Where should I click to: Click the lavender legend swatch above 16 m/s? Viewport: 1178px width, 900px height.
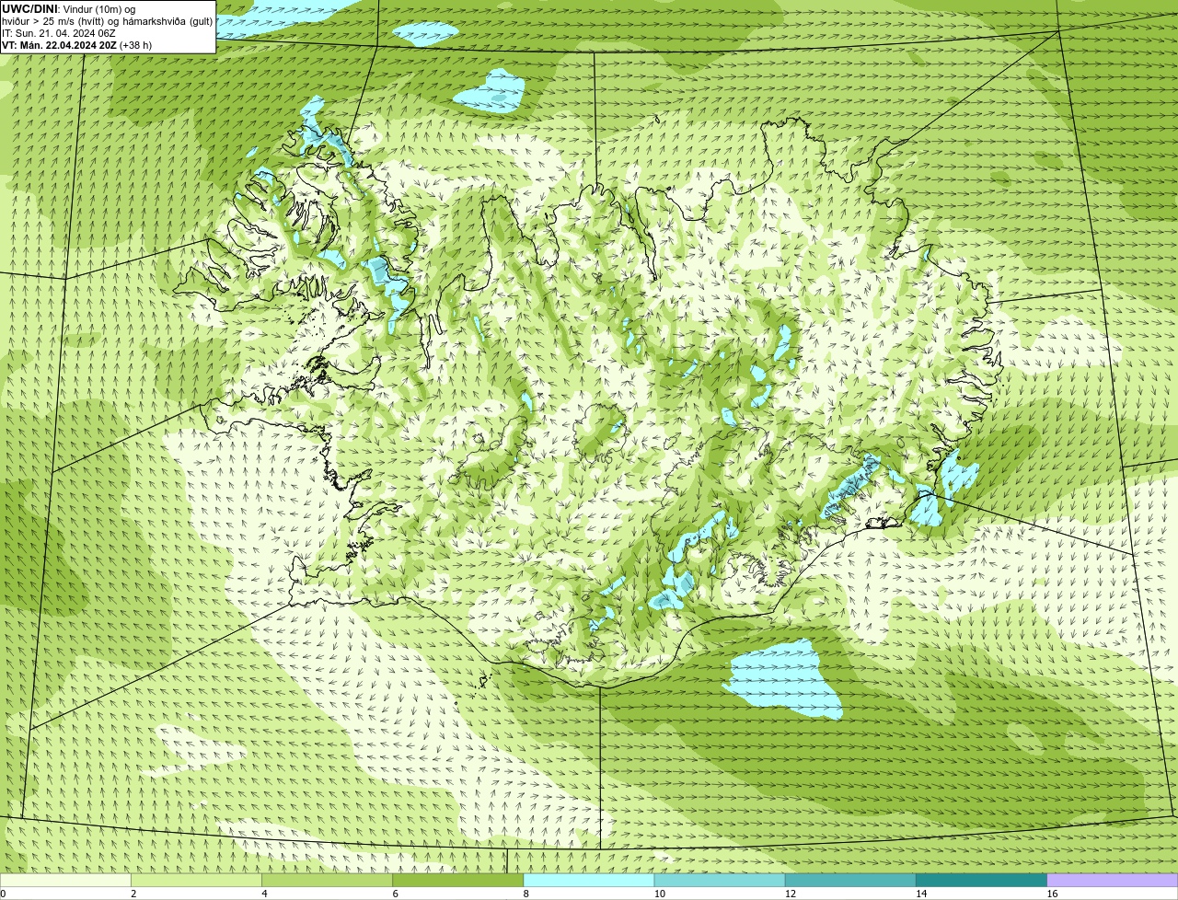point(1113,880)
